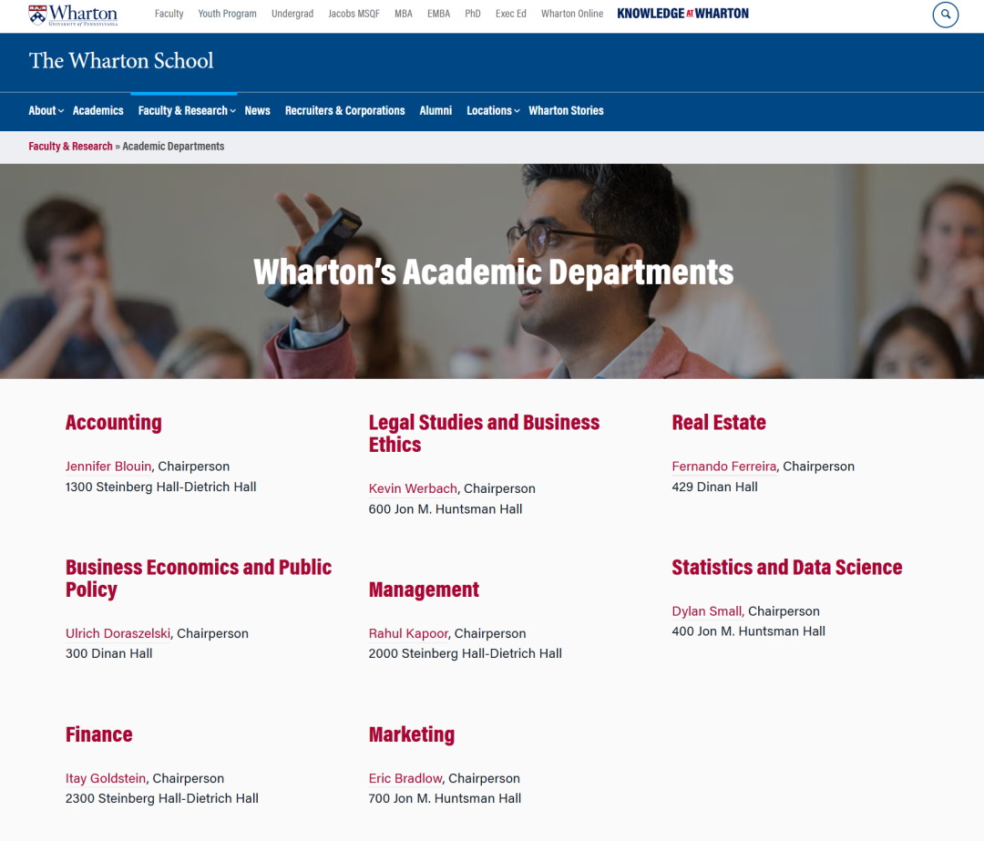Open the Real Estate department heading
Screen dimensions: 984x841
(719, 423)
